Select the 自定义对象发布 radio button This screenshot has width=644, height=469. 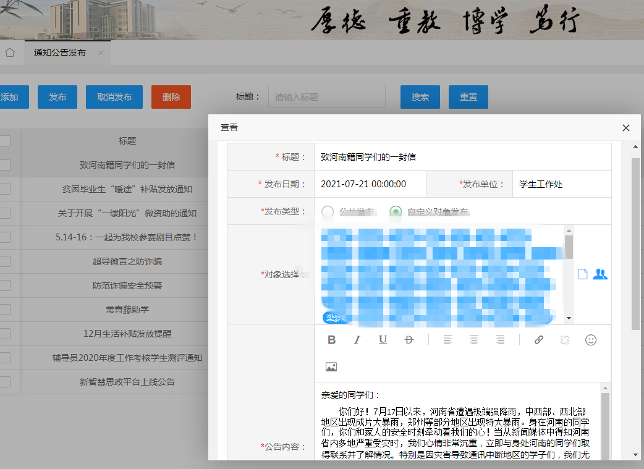click(x=396, y=212)
